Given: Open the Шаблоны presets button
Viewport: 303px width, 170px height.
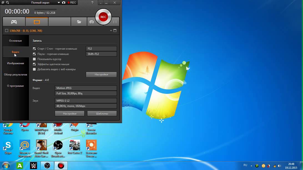Looking at the screenshot, I should (x=102, y=114).
